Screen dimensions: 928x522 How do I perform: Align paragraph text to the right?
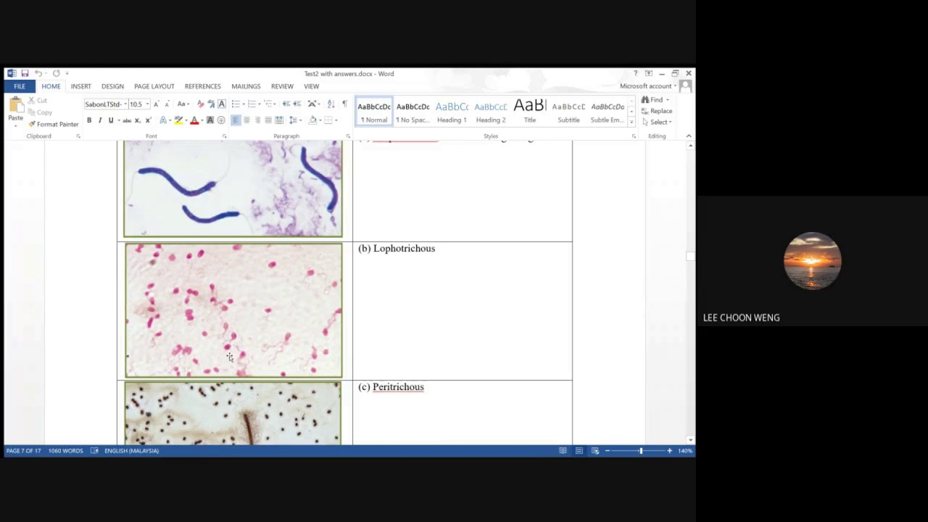pyautogui.click(x=257, y=120)
